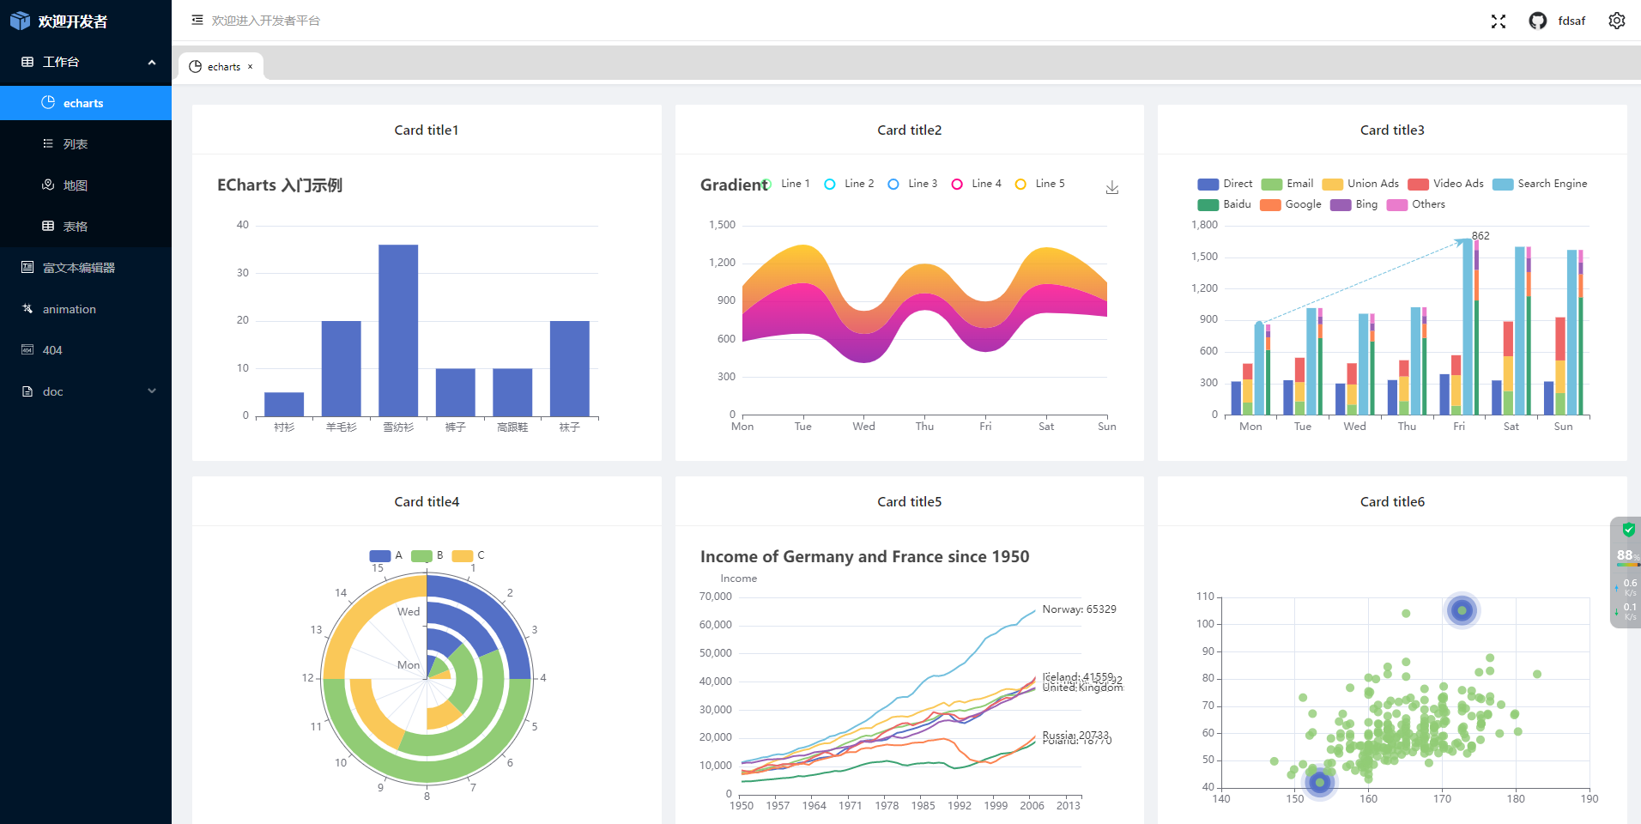Image resolution: width=1641 pixels, height=824 pixels.
Task: Close the echarts tab
Action: click(x=251, y=67)
